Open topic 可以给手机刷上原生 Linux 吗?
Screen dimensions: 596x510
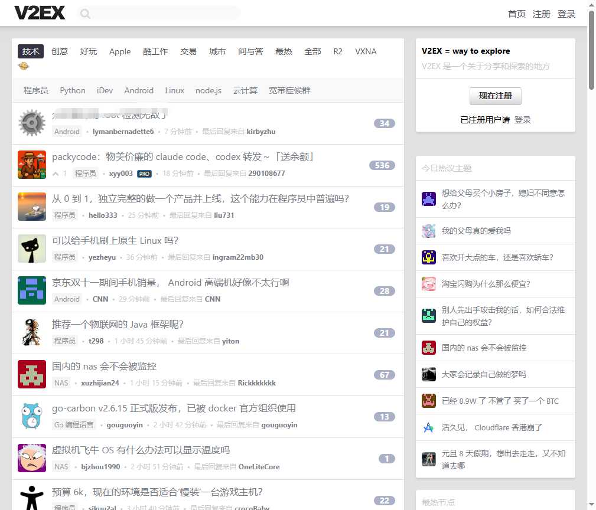pyautogui.click(x=115, y=241)
